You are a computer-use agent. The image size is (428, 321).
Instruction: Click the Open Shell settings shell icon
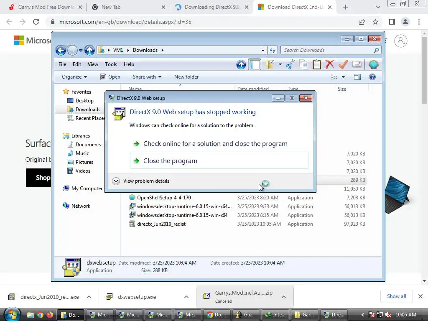coord(373,65)
